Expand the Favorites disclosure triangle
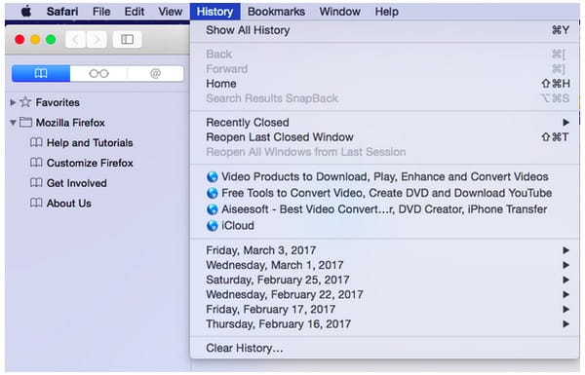The height and width of the screenshot is (375, 585). [x=13, y=102]
